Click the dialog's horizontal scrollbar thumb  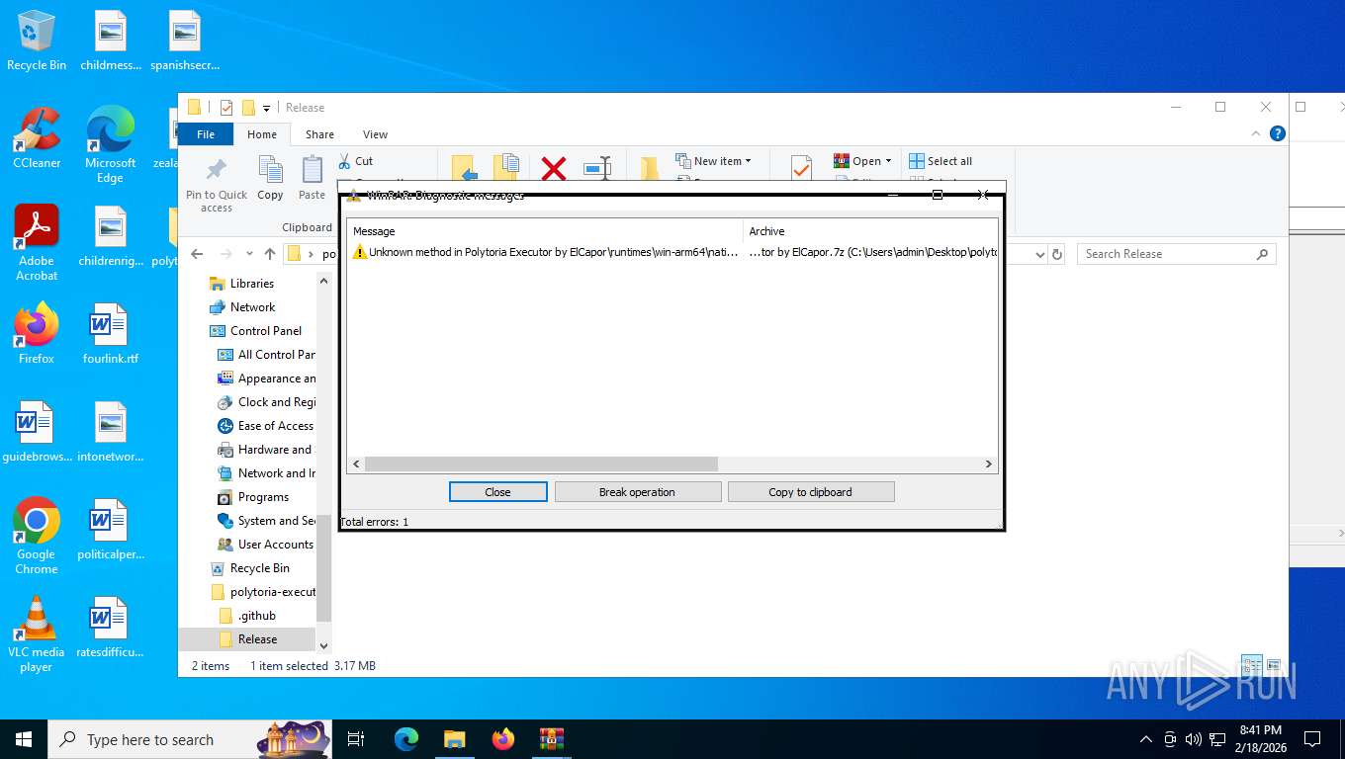point(541,464)
